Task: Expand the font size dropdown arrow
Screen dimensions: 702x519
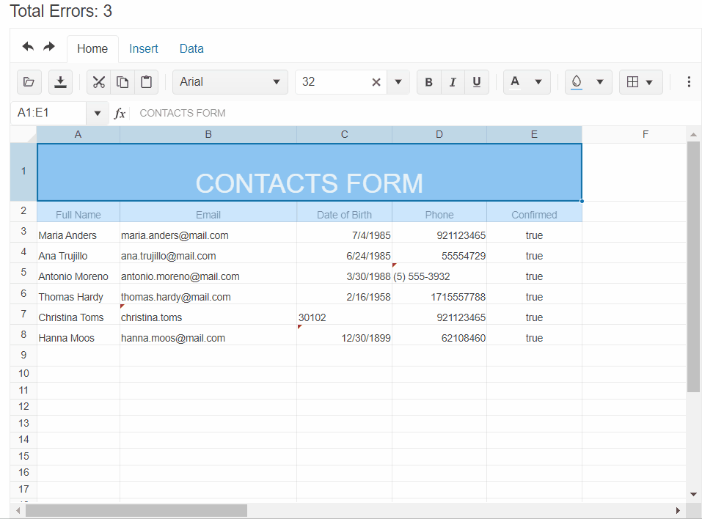Action: tap(398, 82)
